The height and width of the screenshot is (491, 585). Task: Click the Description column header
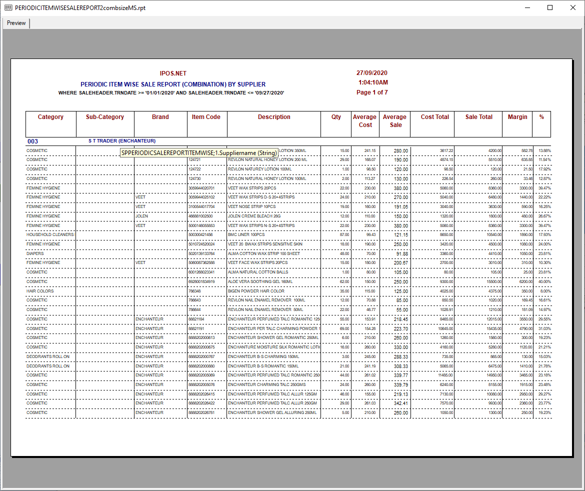(274, 117)
